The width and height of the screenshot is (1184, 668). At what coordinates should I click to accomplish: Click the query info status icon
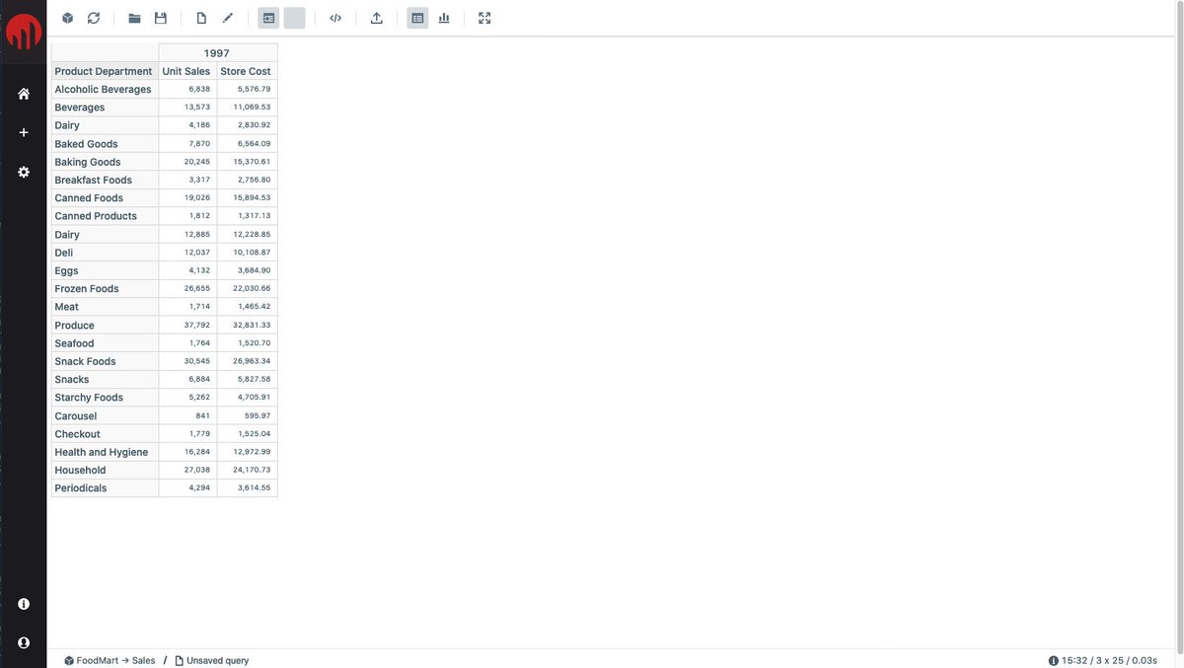pyautogui.click(x=1054, y=660)
